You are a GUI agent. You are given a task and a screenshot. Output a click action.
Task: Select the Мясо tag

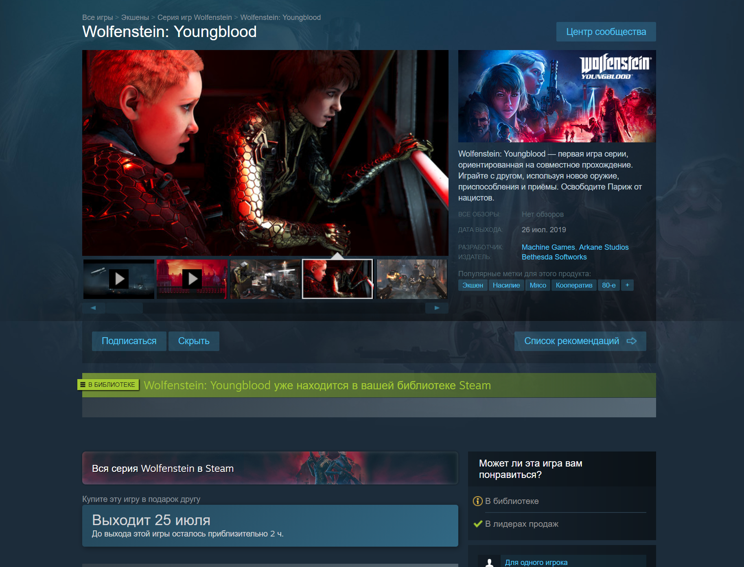[x=538, y=285]
